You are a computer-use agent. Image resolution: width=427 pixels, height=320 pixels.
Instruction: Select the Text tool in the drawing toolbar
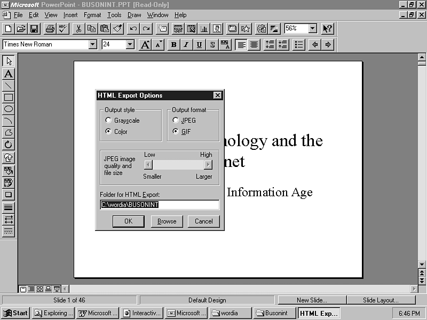[x=9, y=74]
